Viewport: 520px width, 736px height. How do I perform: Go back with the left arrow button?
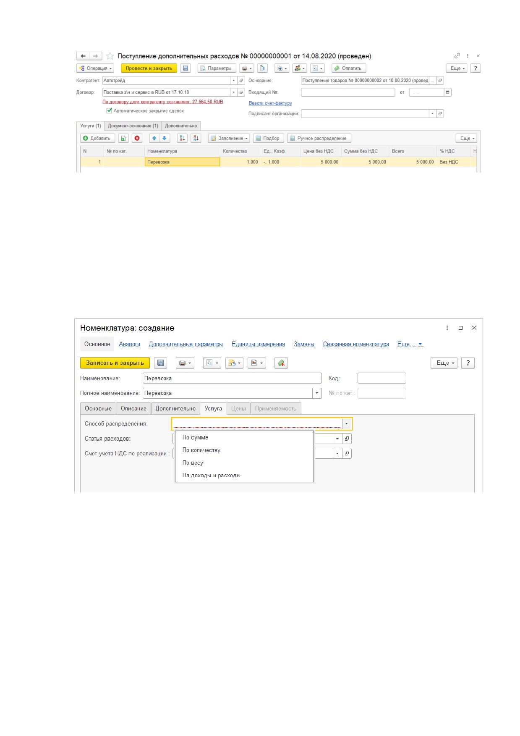tap(83, 56)
